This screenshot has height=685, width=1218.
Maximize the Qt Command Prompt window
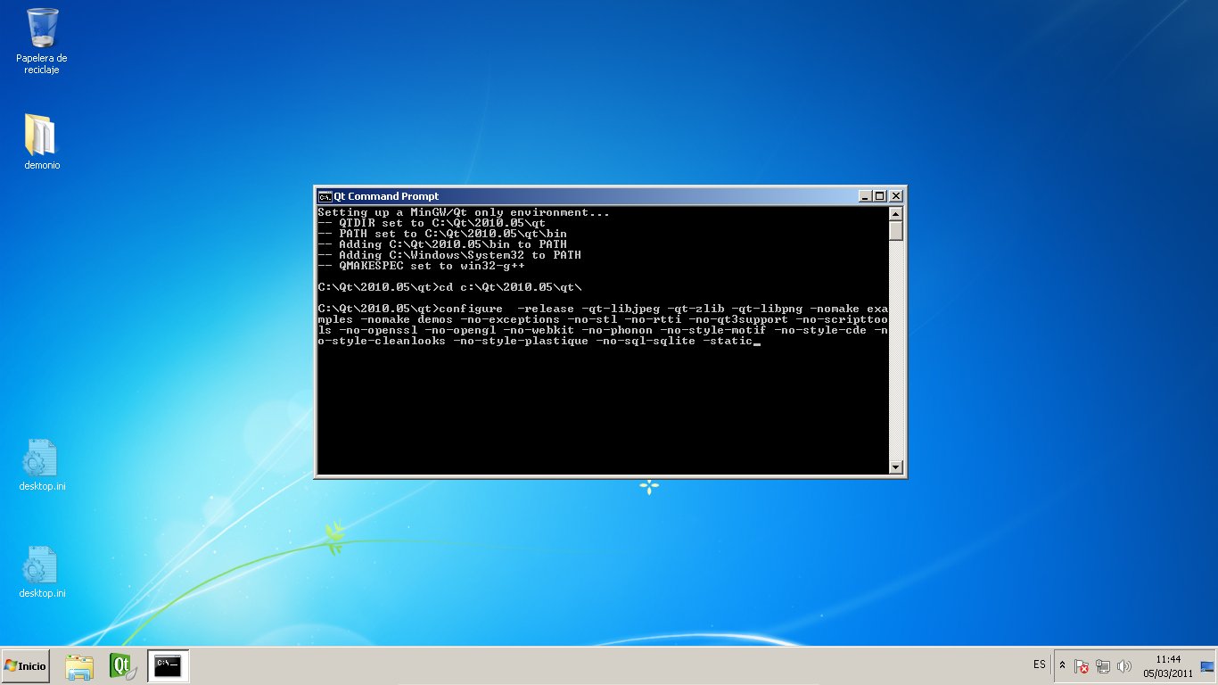[879, 196]
